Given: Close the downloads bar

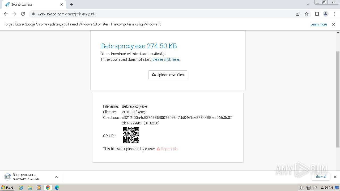Looking at the screenshot, I should pos(335,177).
